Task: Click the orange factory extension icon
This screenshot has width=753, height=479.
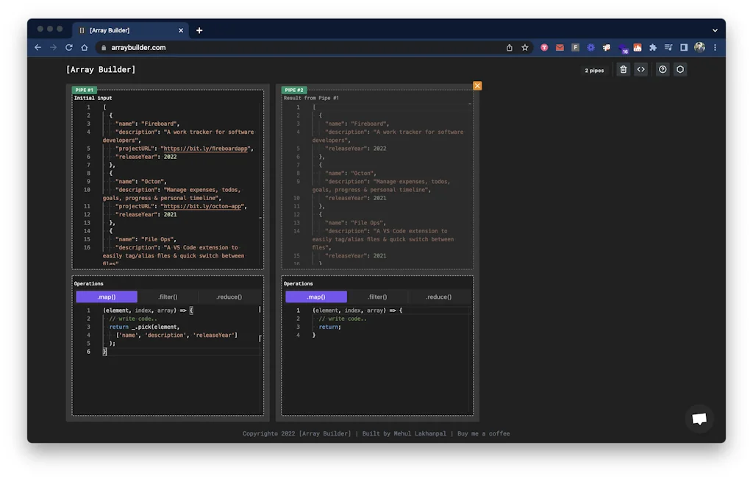Action: 638,48
